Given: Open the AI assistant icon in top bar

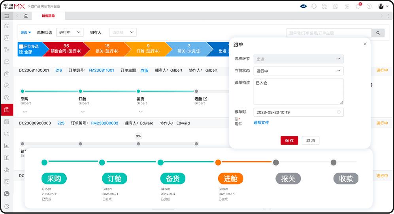Looking at the screenshot, I should (304, 6).
